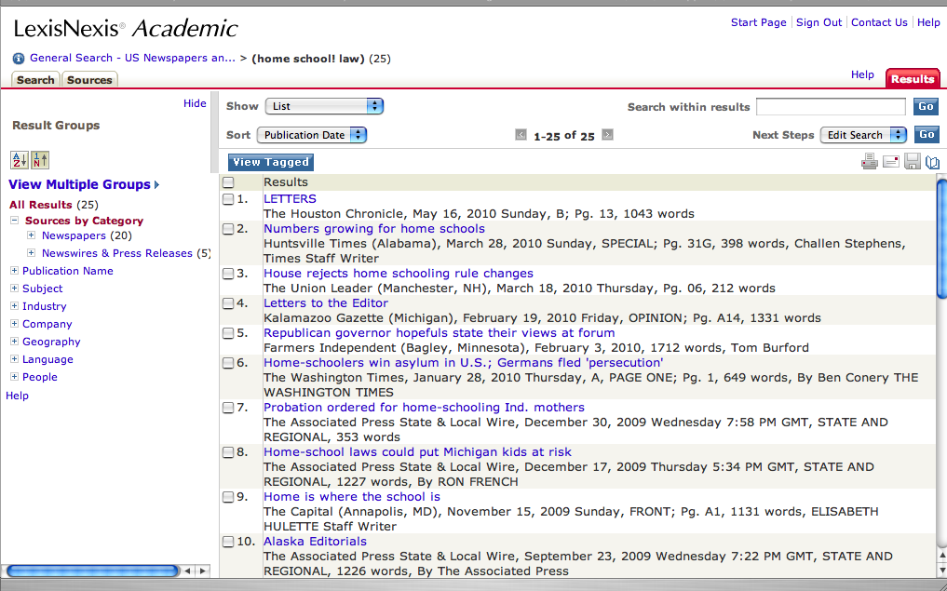Expand the People group
Screen dimensions: 947x591
[x=15, y=376]
